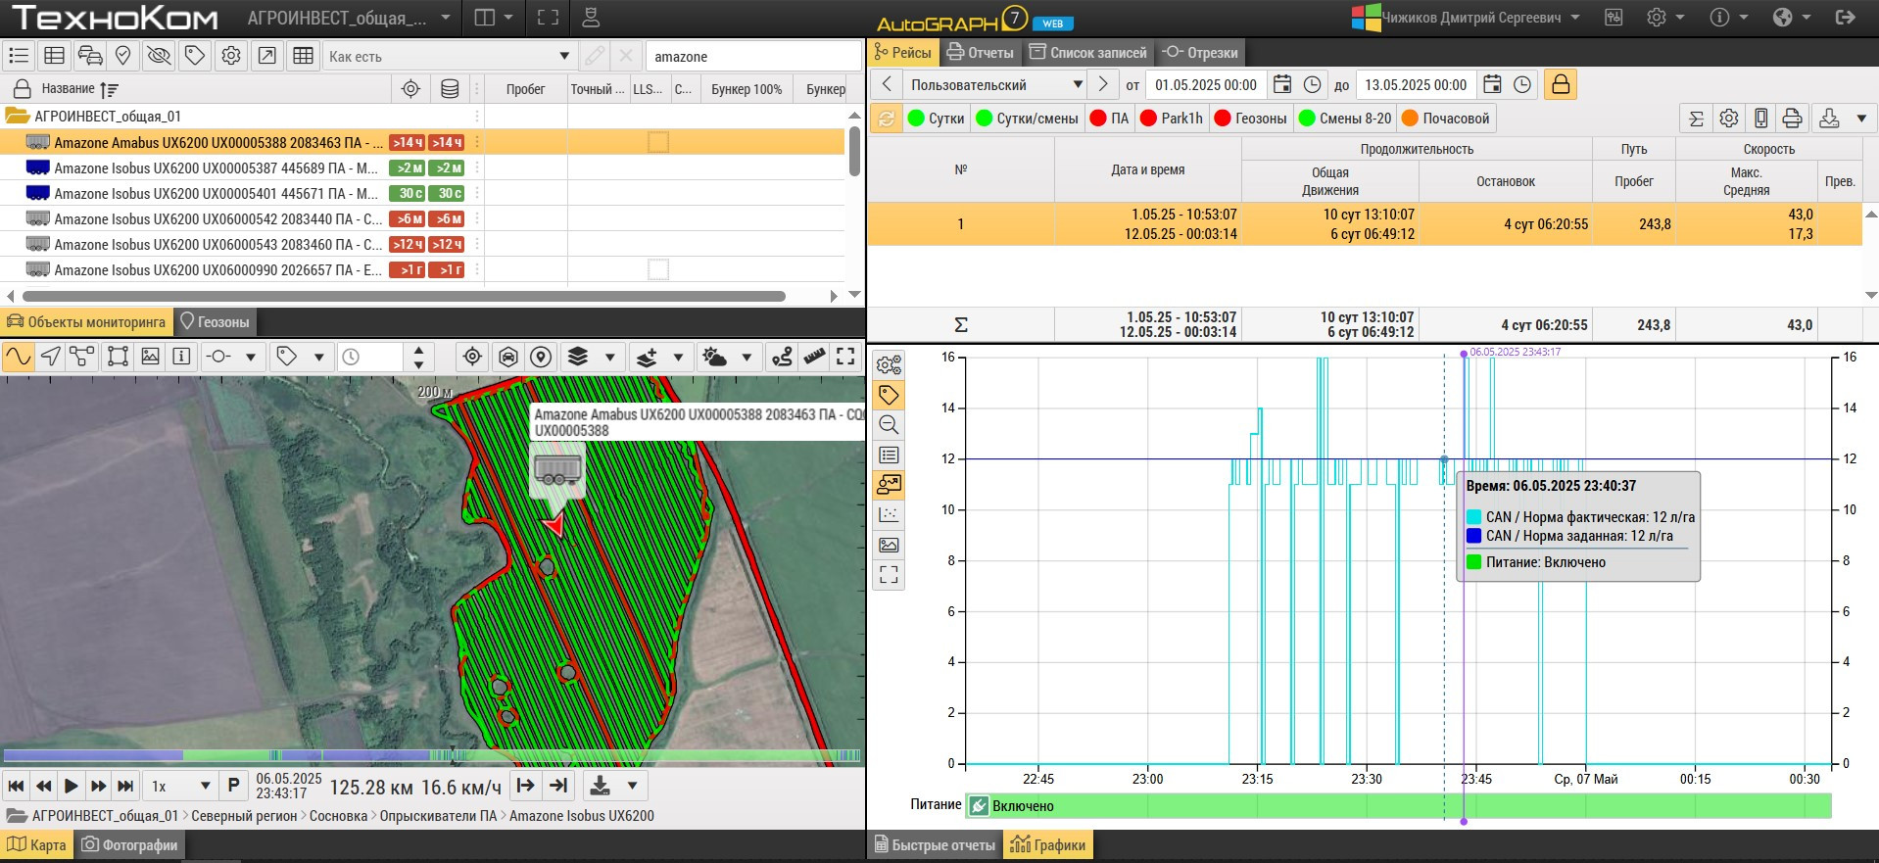The width and height of the screenshot is (1879, 863).
Task: Click the amazone search field
Action: click(752, 57)
